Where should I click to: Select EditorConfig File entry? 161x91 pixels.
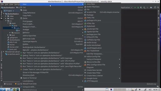coord(102,56)
